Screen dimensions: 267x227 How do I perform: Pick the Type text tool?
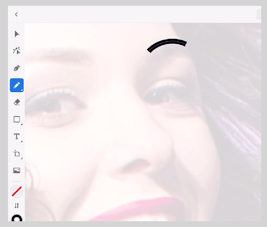pos(16,136)
